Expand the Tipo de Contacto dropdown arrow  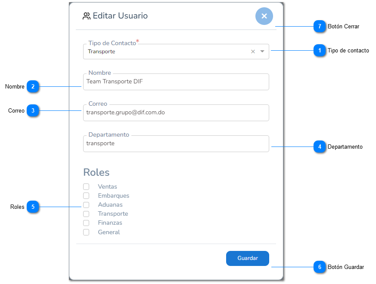pos(262,51)
